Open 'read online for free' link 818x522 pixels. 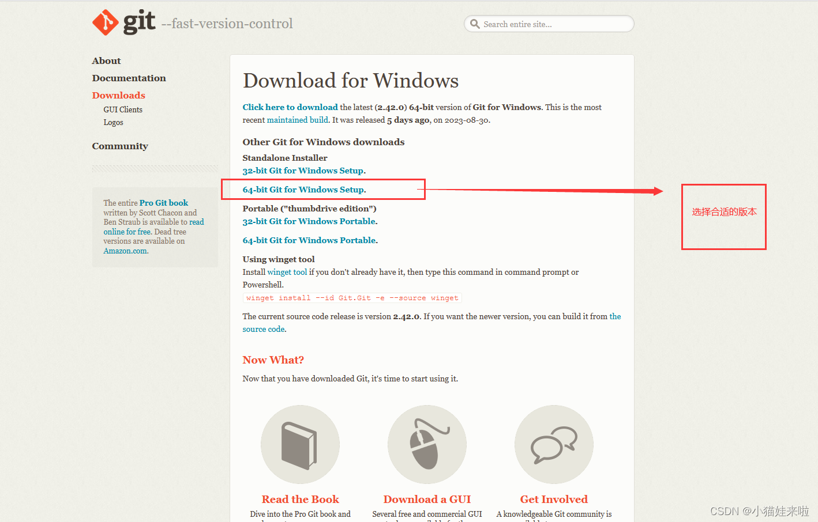153,226
